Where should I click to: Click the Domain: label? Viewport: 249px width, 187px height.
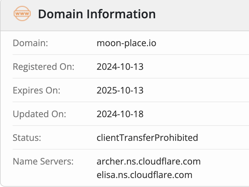coord(30,43)
